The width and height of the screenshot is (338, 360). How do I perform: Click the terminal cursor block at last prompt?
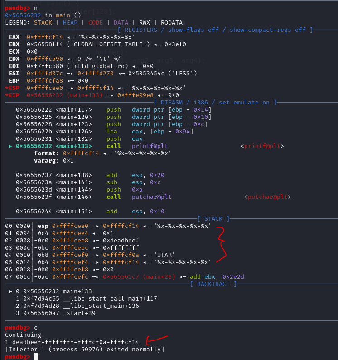(x=37, y=356)
